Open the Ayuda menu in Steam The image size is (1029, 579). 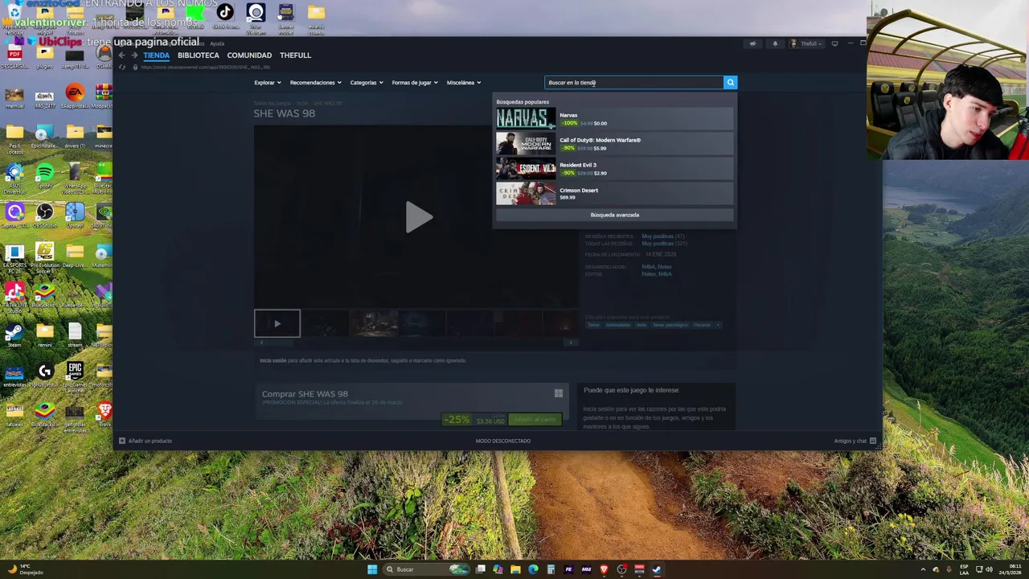pos(217,43)
